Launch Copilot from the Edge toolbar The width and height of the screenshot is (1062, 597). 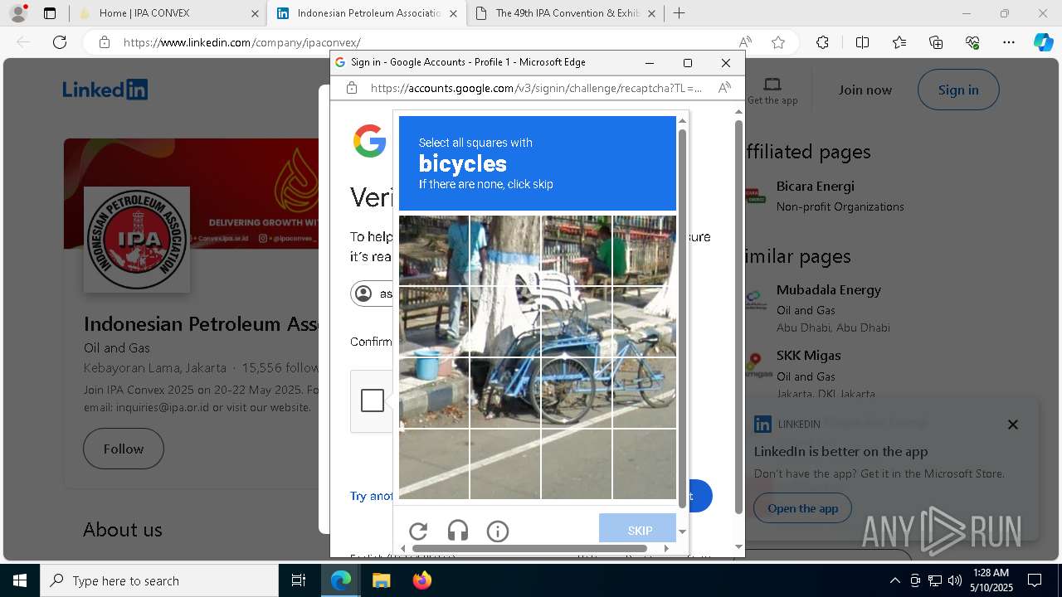click(1043, 42)
